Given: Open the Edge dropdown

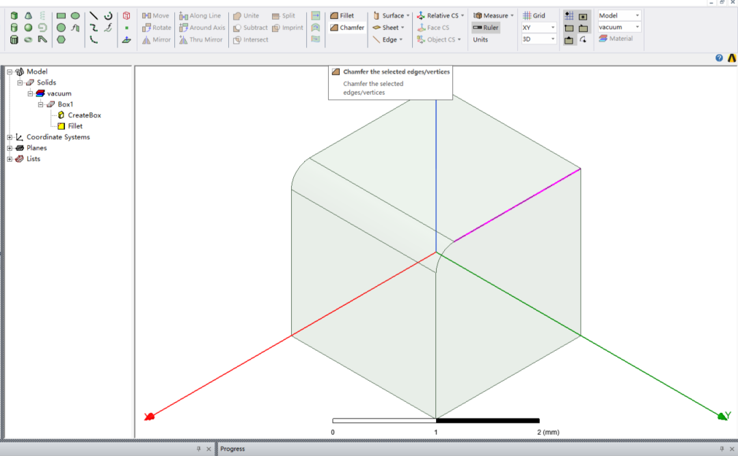Looking at the screenshot, I should 388,40.
